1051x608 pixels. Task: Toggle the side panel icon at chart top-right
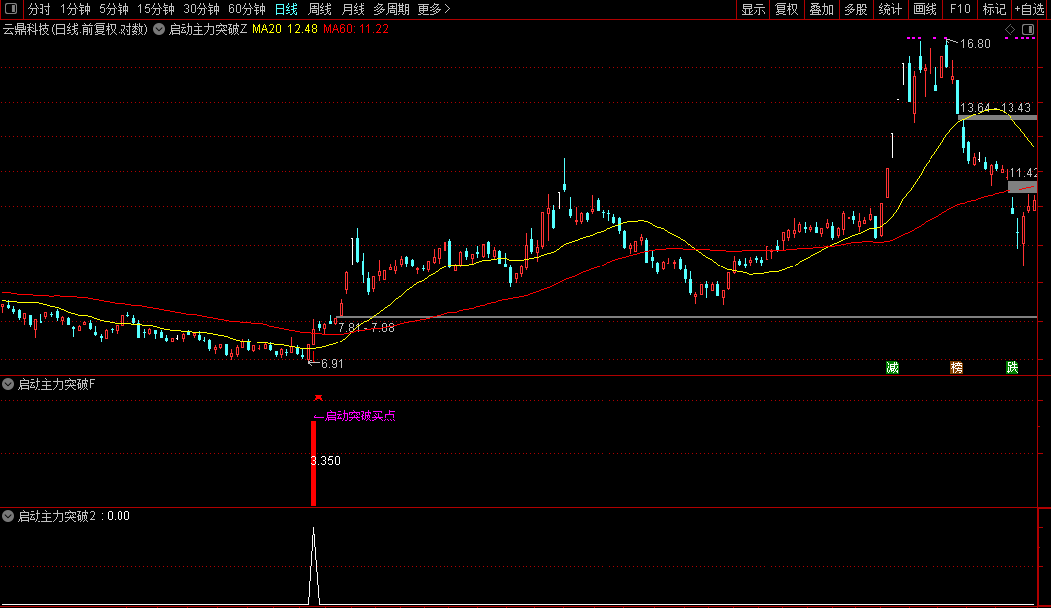(1028, 29)
